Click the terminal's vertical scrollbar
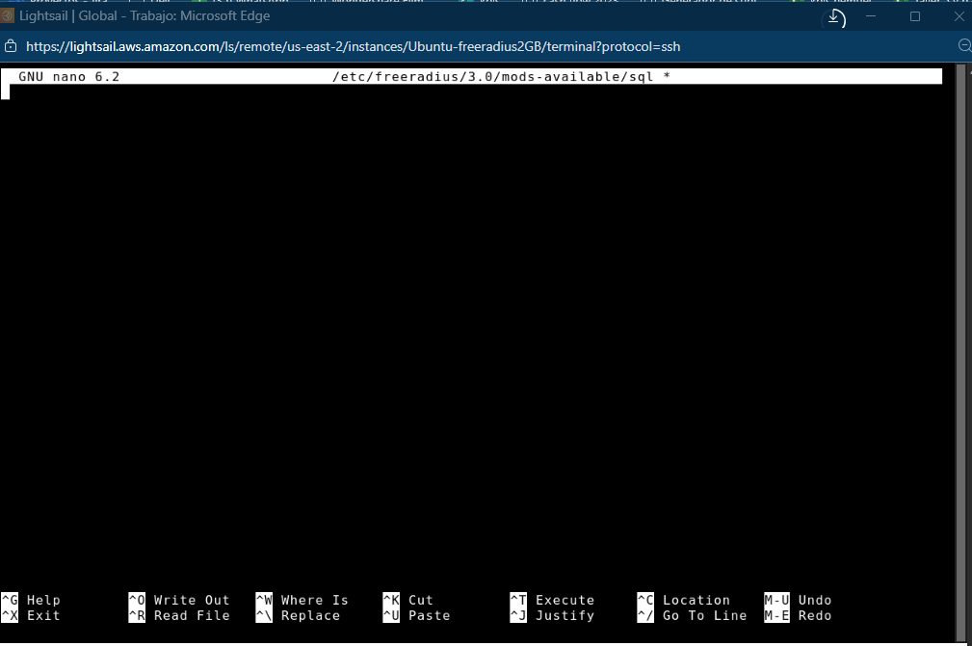972x646 pixels. click(960, 318)
